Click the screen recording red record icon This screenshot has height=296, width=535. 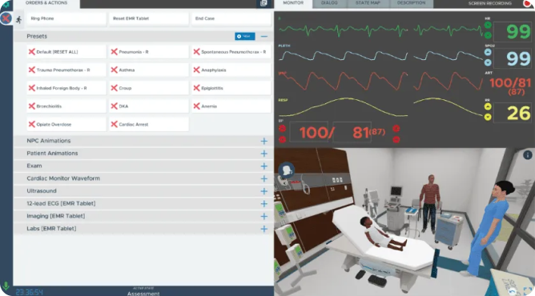[x=528, y=3]
